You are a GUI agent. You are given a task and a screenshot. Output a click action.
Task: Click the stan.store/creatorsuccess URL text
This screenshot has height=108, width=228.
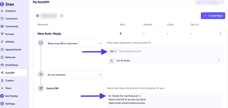pos(127,103)
